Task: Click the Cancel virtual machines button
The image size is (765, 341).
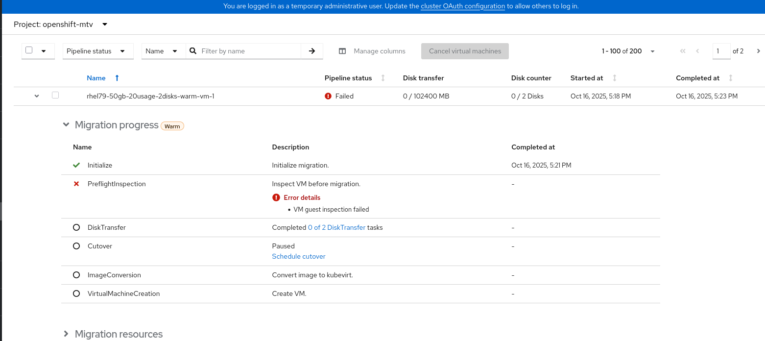Action: 465,51
